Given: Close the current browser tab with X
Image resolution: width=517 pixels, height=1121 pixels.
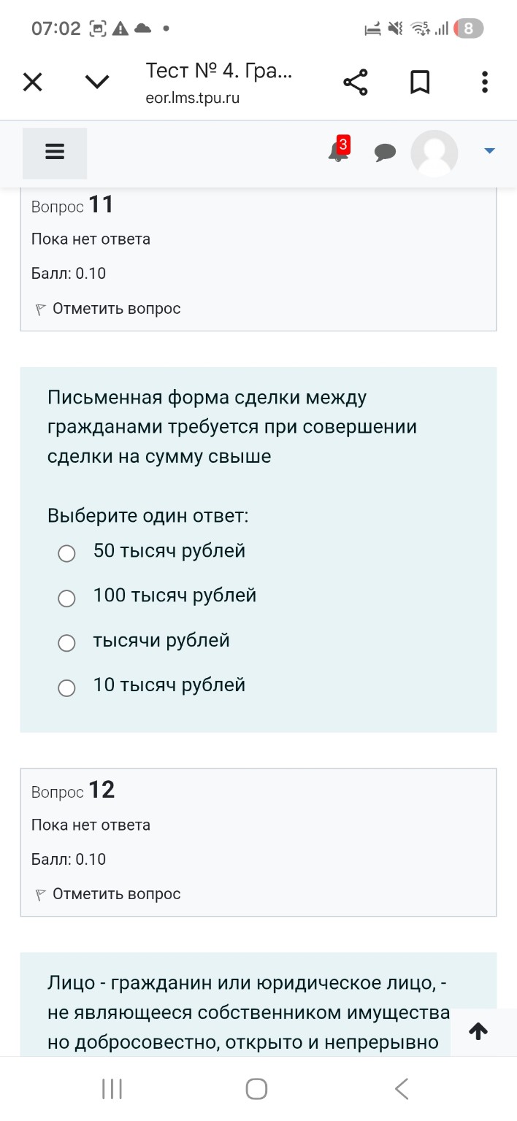Looking at the screenshot, I should pos(32,82).
